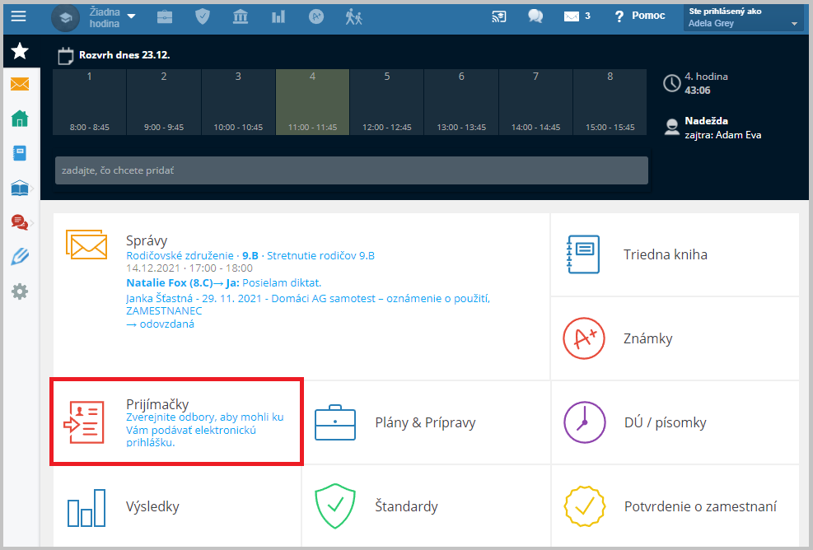Select timetable period 8 at 15:00 - 15:45

[610, 102]
